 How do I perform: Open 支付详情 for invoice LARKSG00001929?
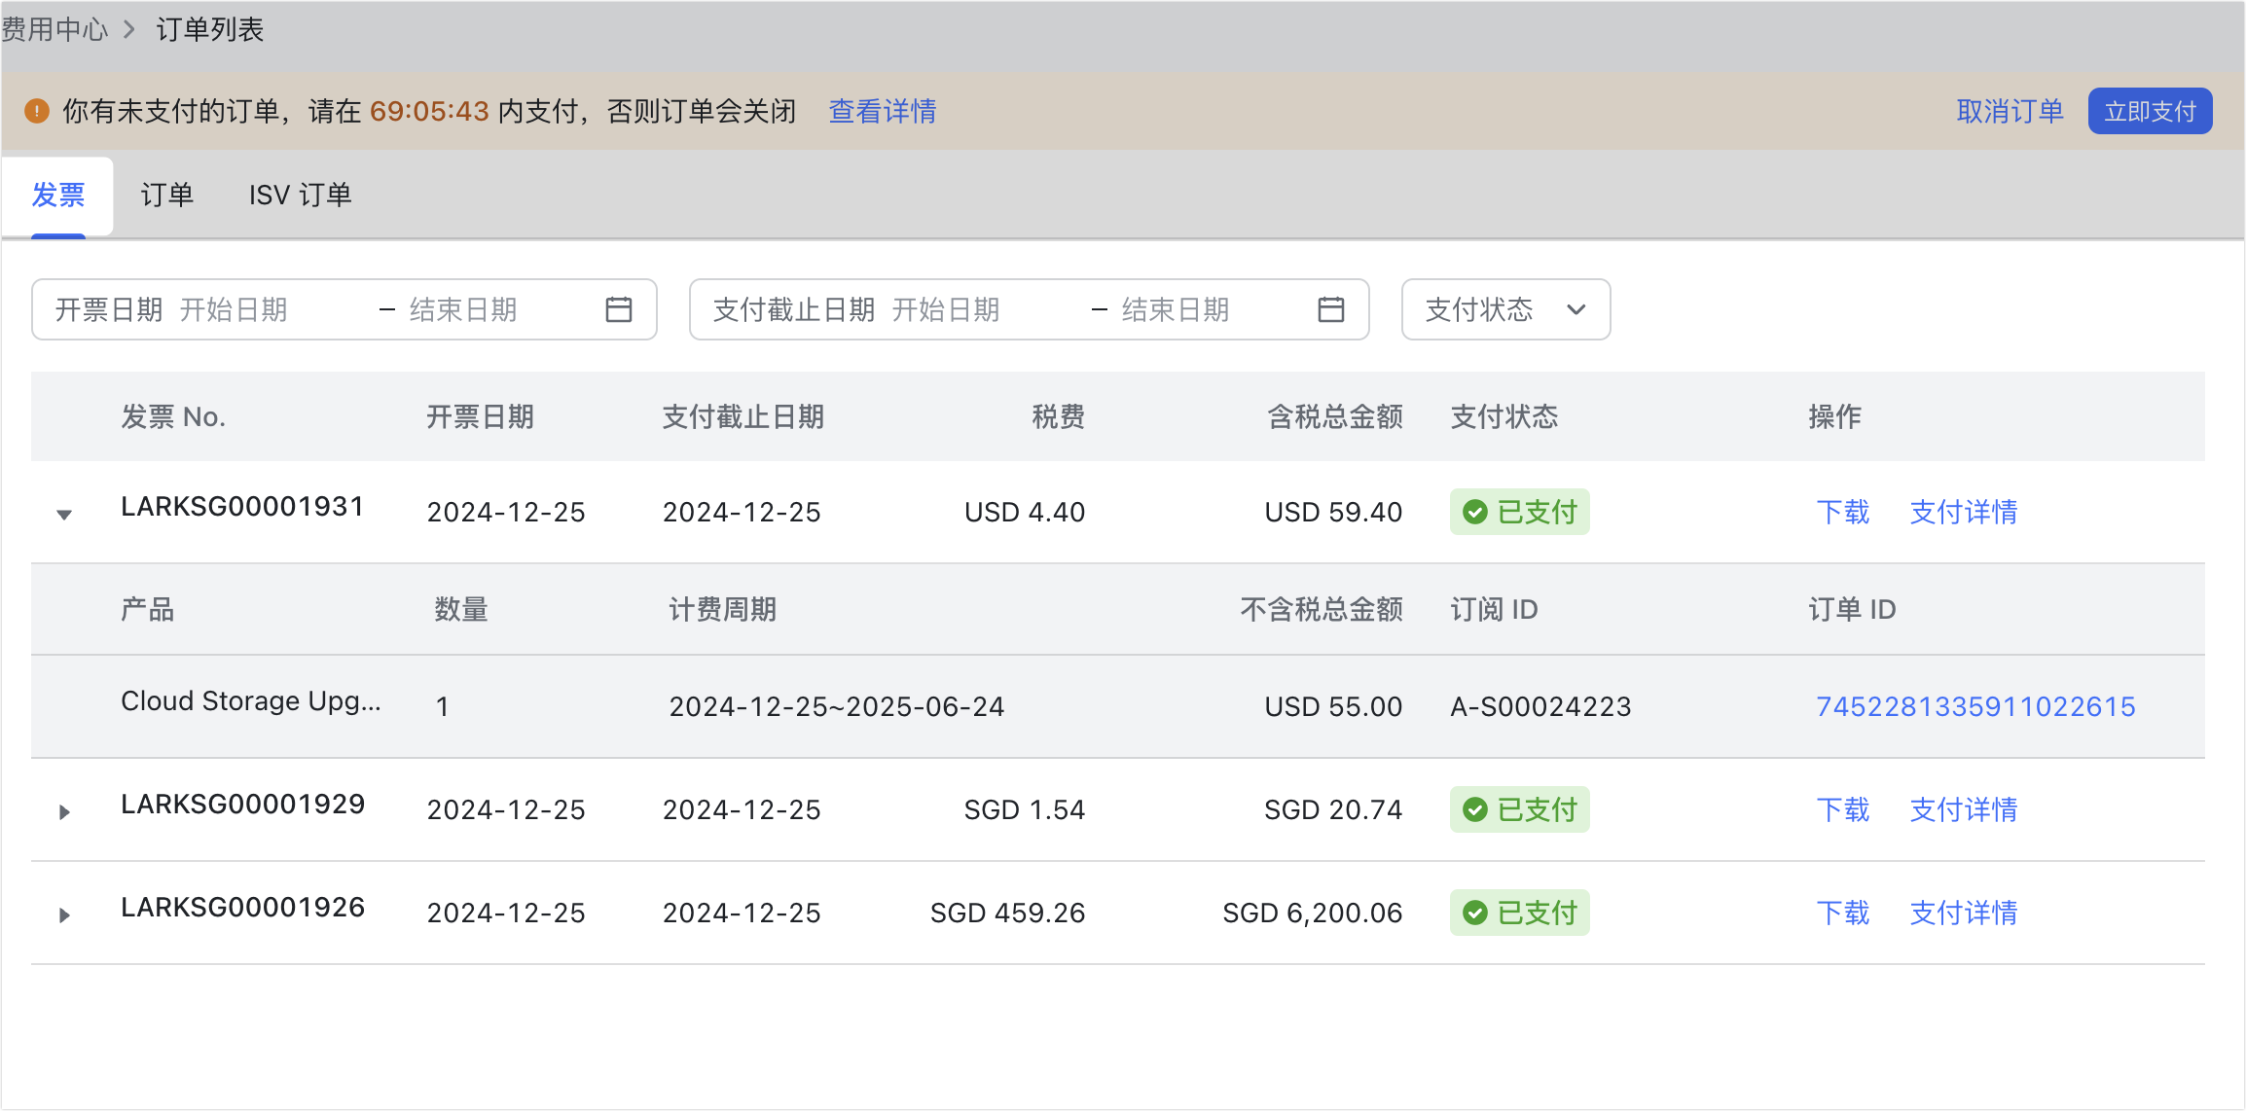point(1963,809)
